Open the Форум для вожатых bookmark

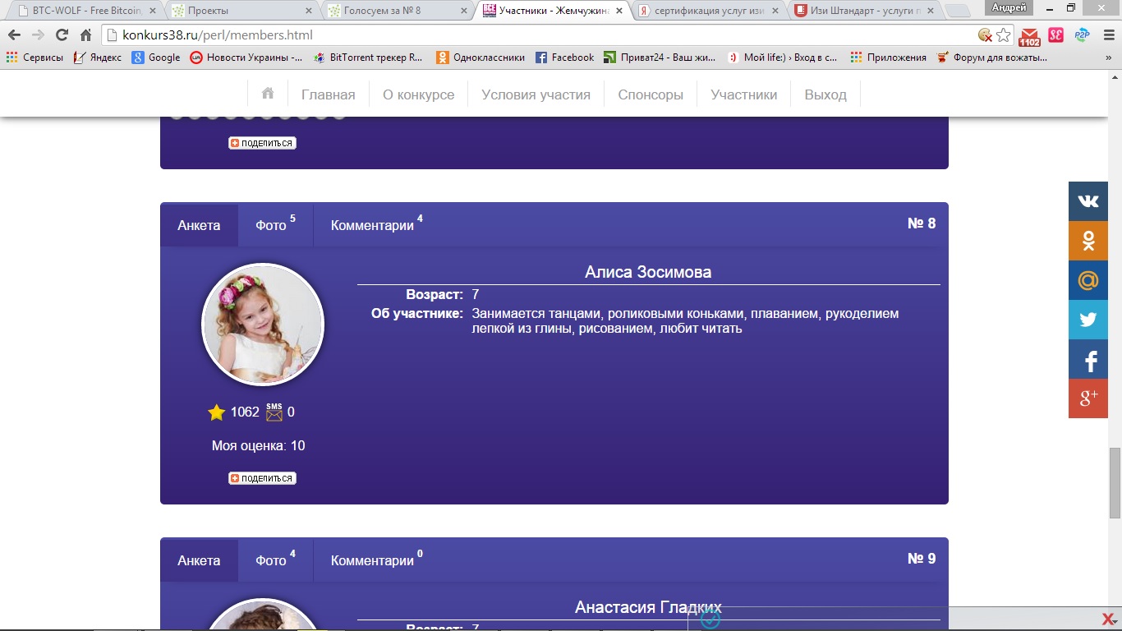click(x=992, y=58)
